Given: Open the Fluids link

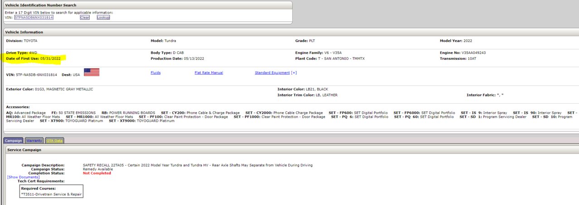Looking at the screenshot, I should point(155,72).
